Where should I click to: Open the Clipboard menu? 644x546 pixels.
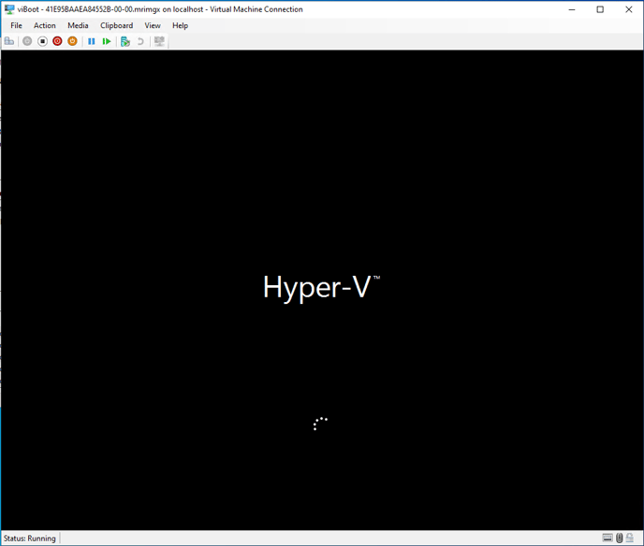pyautogui.click(x=117, y=25)
